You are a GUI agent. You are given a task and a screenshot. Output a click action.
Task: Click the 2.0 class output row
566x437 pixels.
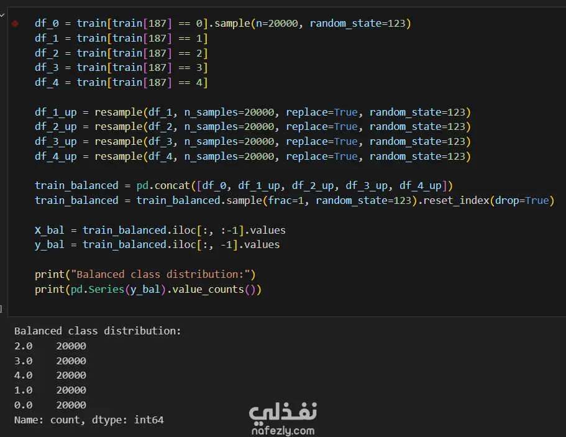[x=50, y=346]
